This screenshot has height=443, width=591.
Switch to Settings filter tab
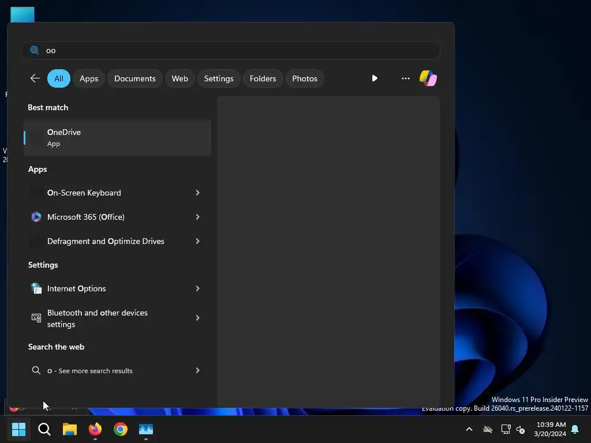tap(219, 78)
